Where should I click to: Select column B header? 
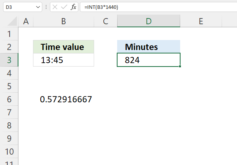coord(63,21)
